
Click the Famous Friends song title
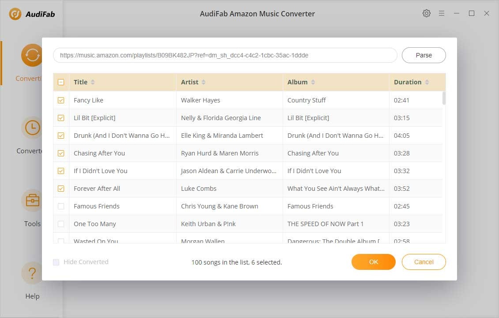pos(96,206)
